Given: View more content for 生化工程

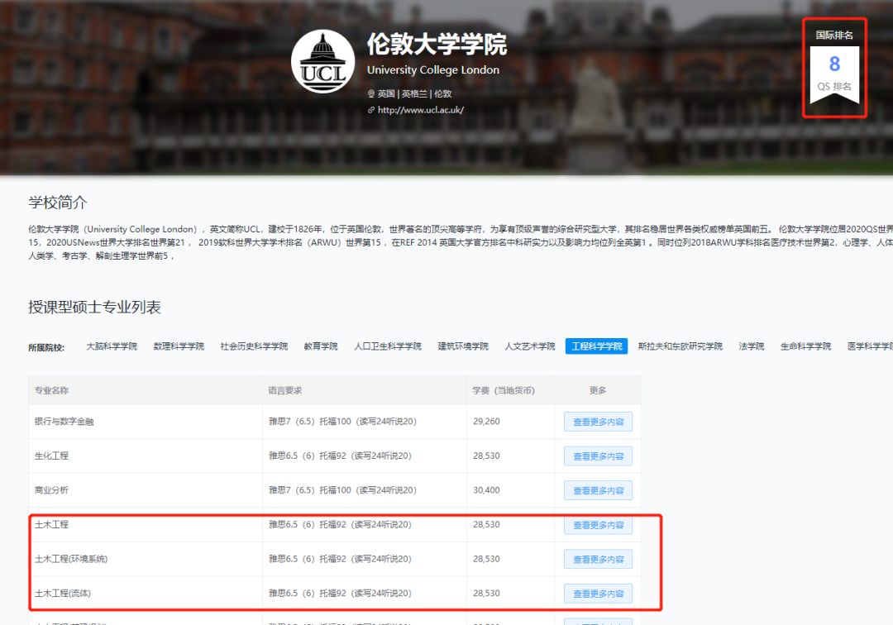Looking at the screenshot, I should point(598,456).
